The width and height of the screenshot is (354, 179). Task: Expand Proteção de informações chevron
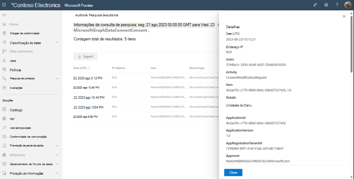57,173
